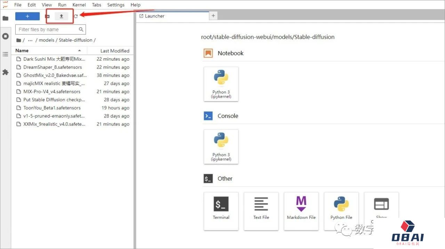Open the Kernel menu
This screenshot has width=445, height=249.
tap(79, 5)
